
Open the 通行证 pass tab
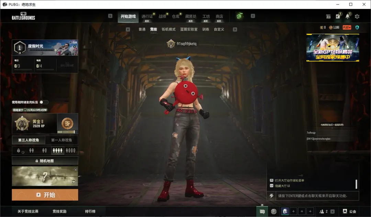click(x=147, y=16)
